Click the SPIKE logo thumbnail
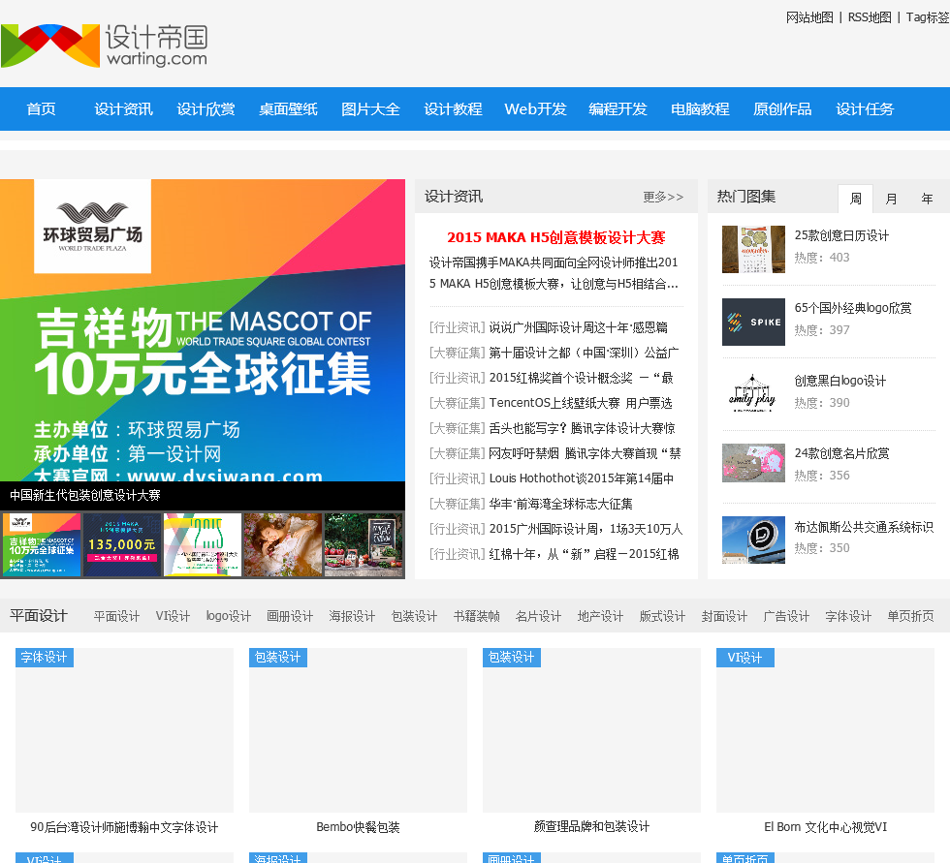 [753, 322]
